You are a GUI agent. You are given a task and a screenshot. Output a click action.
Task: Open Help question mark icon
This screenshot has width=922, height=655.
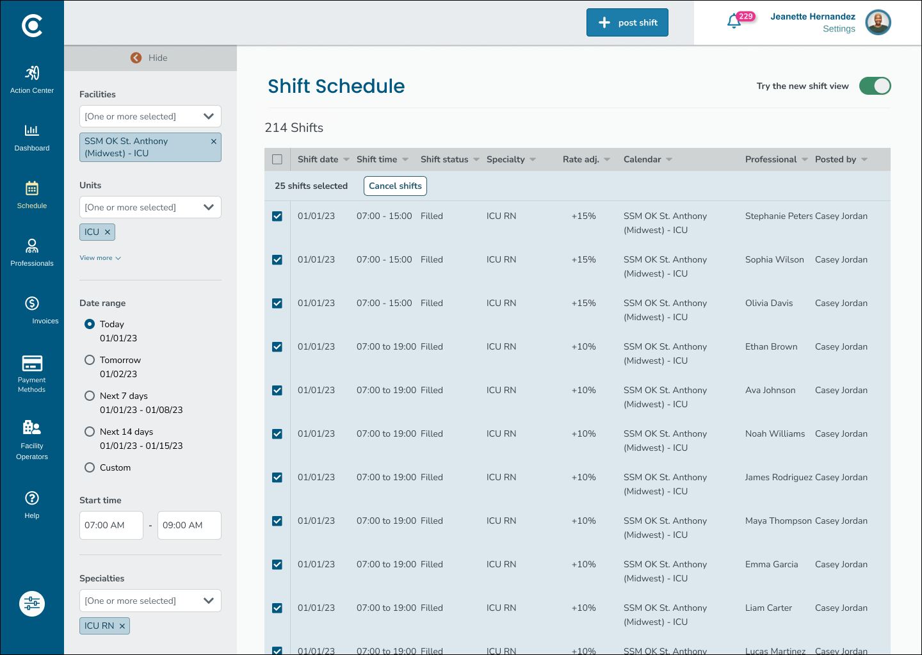point(32,498)
